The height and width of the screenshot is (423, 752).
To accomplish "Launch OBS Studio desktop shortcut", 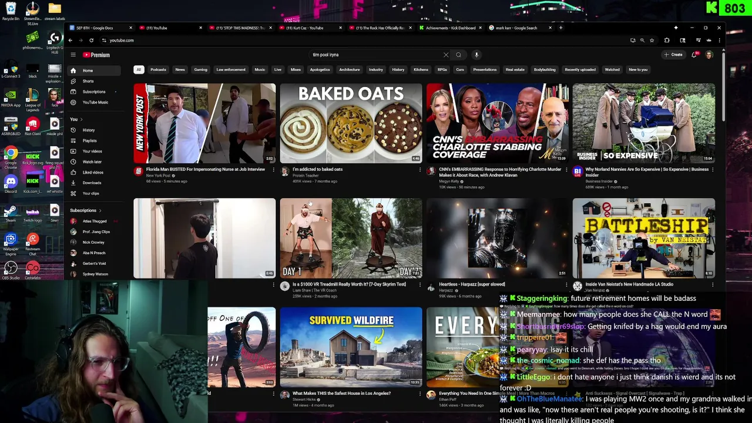I will tap(11, 270).
